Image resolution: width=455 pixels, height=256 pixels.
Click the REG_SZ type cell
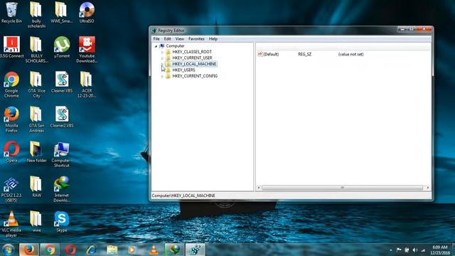(x=305, y=54)
